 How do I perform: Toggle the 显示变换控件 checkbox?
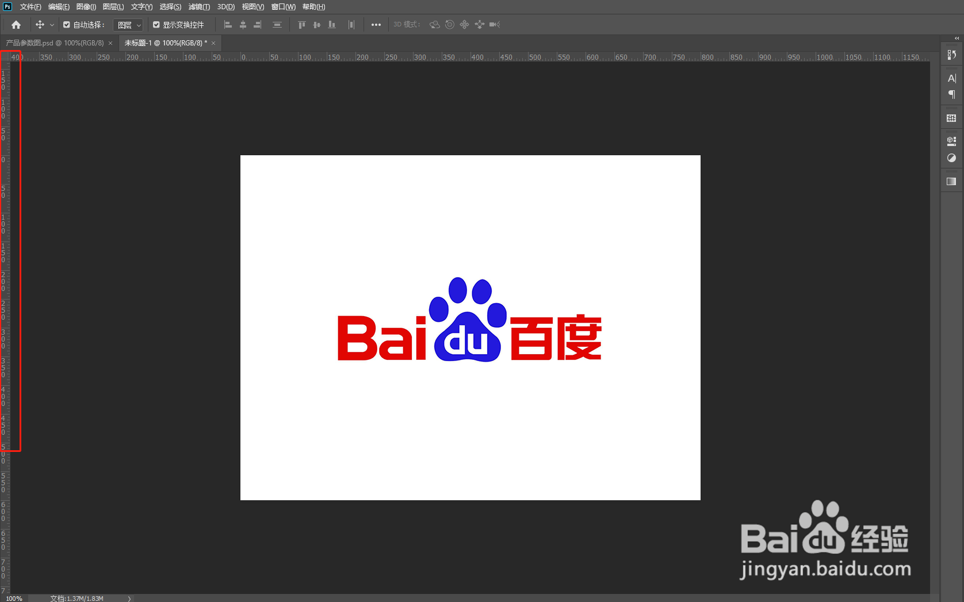[x=156, y=25]
